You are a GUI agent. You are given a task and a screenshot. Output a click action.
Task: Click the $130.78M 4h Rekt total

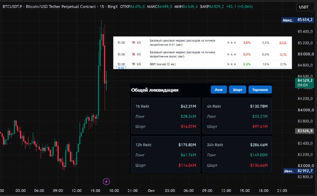point(259,106)
